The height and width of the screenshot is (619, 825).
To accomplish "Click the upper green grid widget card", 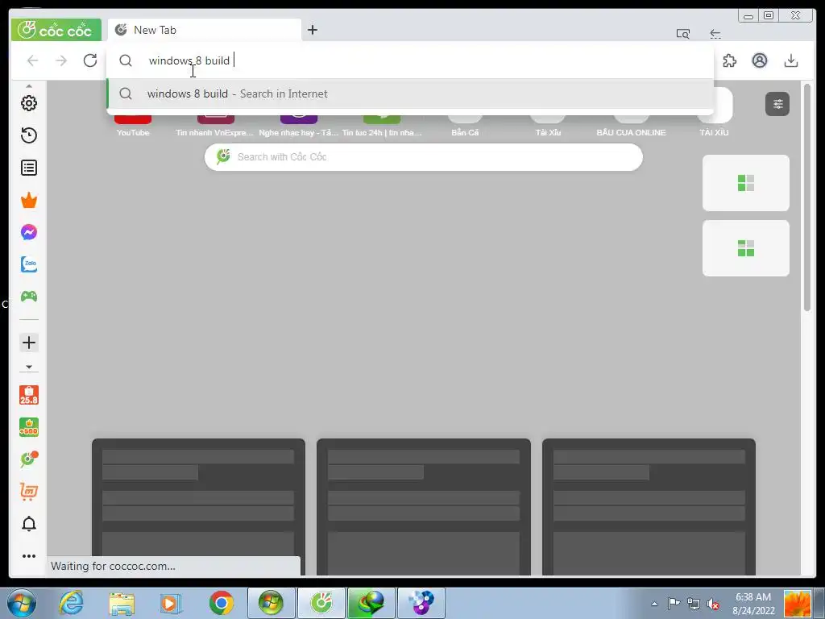I will coord(746,183).
